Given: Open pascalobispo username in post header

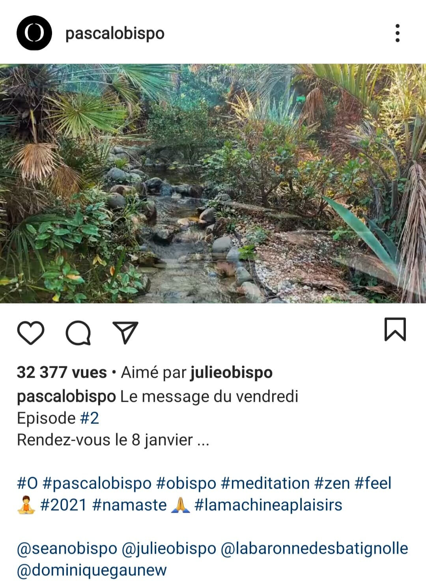Looking at the screenshot, I should coord(115,34).
